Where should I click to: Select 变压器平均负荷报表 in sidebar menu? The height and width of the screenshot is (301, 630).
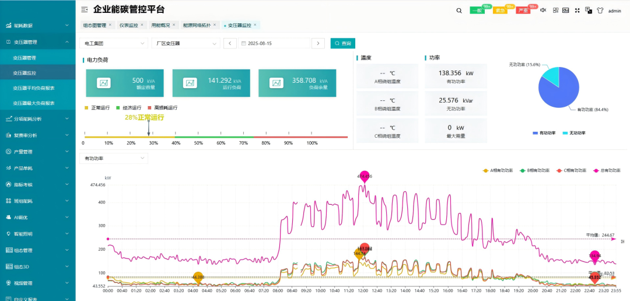(x=34, y=88)
